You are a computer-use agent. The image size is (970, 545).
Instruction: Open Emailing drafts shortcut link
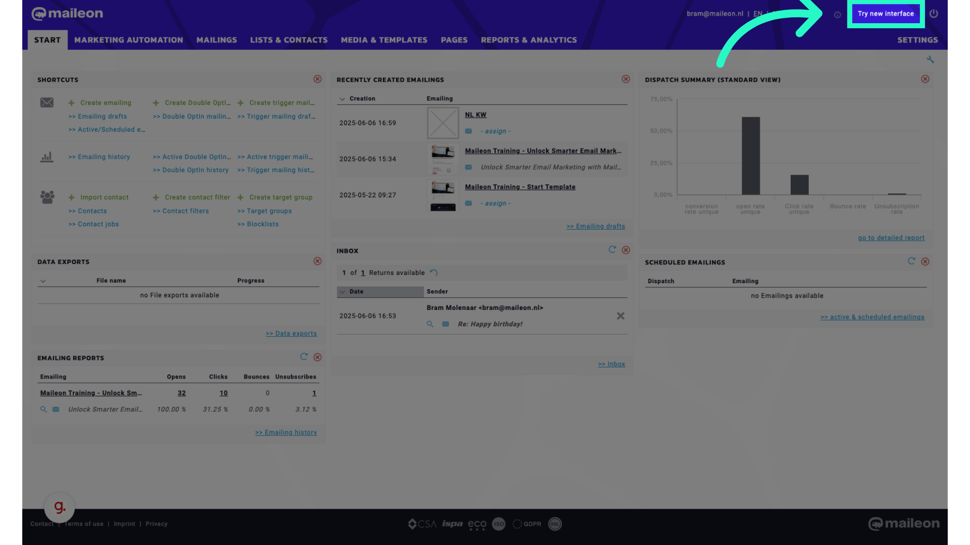pyautogui.click(x=98, y=117)
